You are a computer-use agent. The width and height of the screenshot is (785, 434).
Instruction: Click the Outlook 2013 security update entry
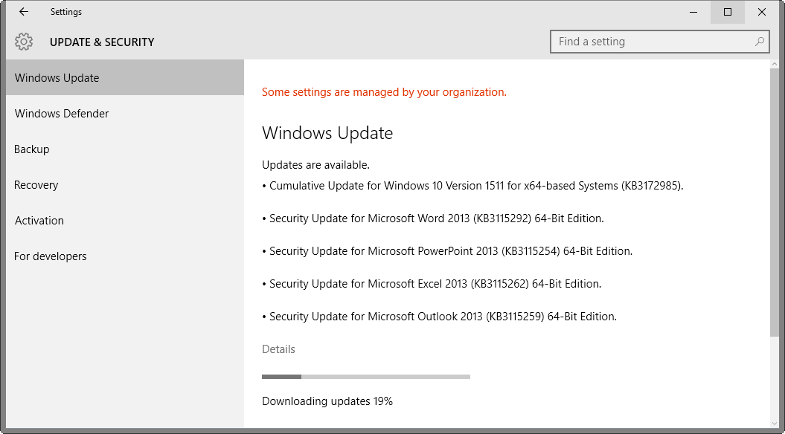click(x=439, y=317)
